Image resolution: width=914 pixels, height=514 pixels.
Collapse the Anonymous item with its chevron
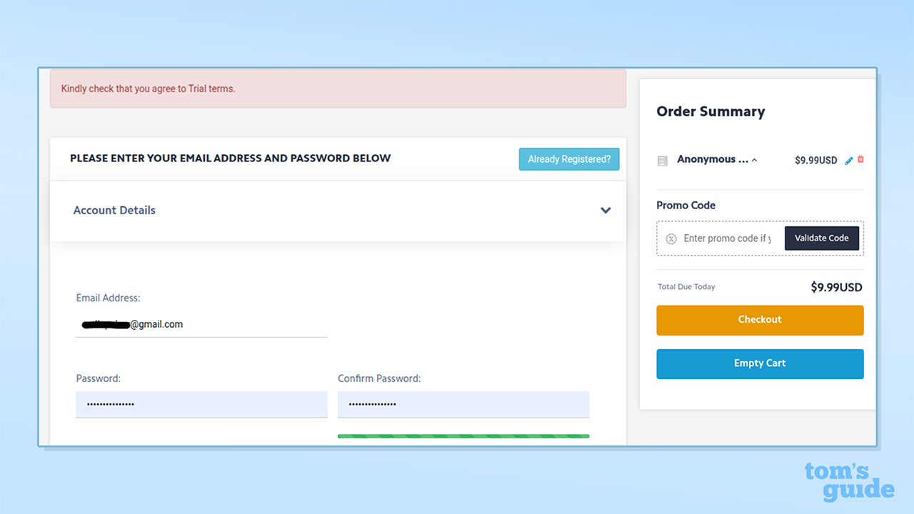point(754,160)
